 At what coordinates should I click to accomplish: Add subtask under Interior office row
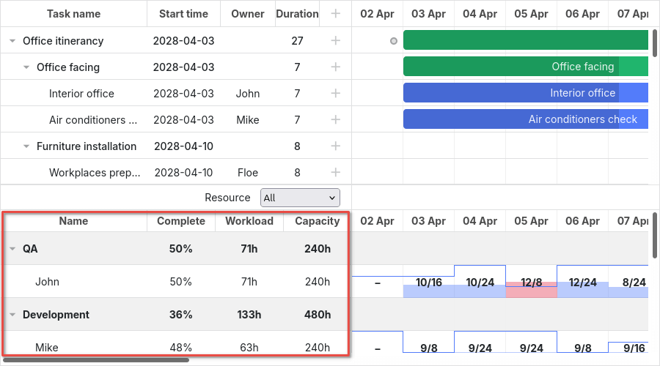coord(335,94)
